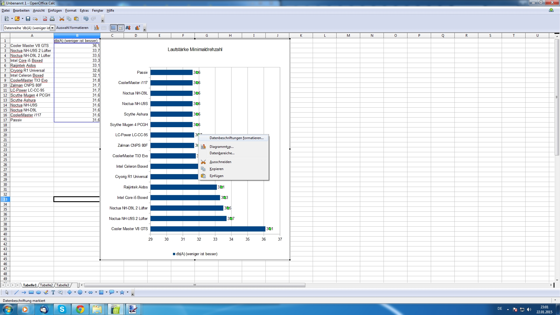The height and width of the screenshot is (315, 560).
Task: Click the star shapes icon
Action: click(122, 292)
